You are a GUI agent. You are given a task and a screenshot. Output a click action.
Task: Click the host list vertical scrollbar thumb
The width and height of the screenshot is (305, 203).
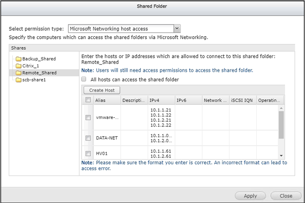(x=281, y=125)
